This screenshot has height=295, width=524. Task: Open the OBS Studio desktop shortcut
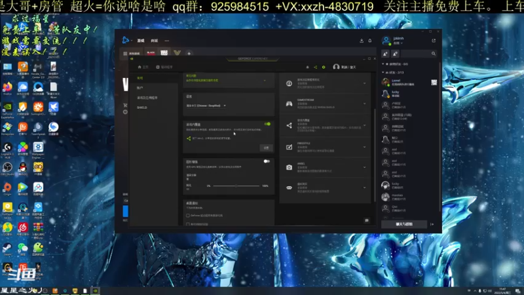click(x=7, y=168)
